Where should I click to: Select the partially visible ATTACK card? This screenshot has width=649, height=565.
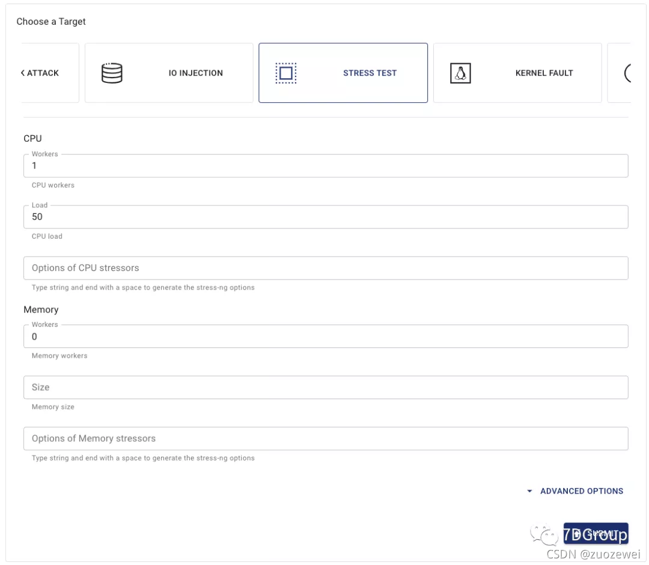pyautogui.click(x=50, y=73)
